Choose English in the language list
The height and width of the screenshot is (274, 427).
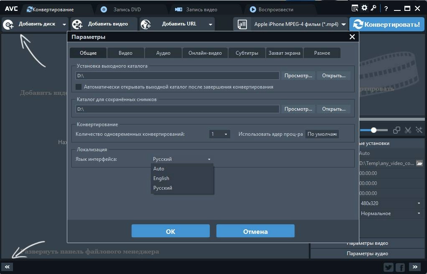(182, 178)
